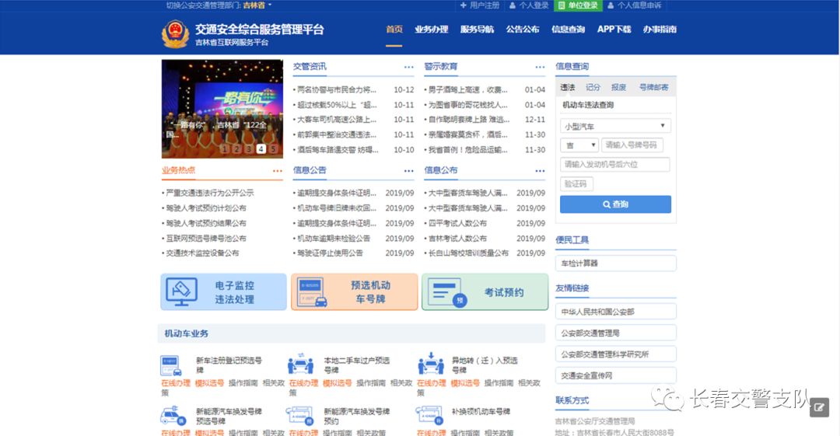Click the 用户注册 plus icon link
Screen dimensions: 840x436
(x=479, y=5)
